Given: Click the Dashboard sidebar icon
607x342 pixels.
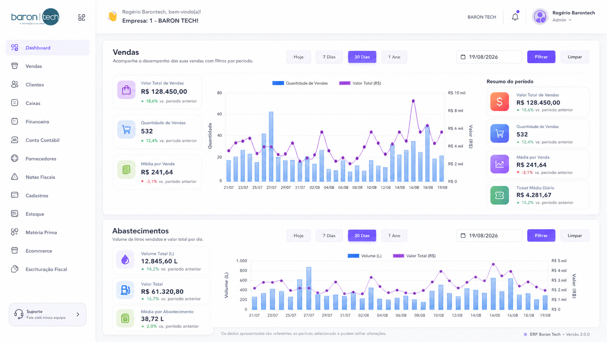Looking at the screenshot, I should point(15,47).
